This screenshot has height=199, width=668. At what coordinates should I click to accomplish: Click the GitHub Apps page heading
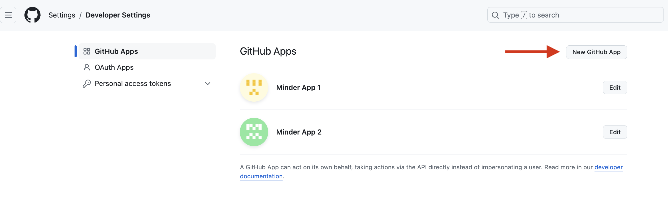[268, 51]
